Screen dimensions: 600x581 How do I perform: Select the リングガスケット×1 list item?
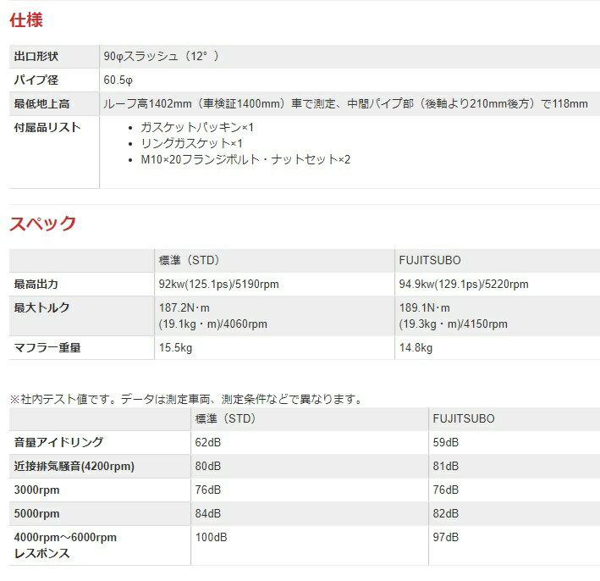[191, 143]
